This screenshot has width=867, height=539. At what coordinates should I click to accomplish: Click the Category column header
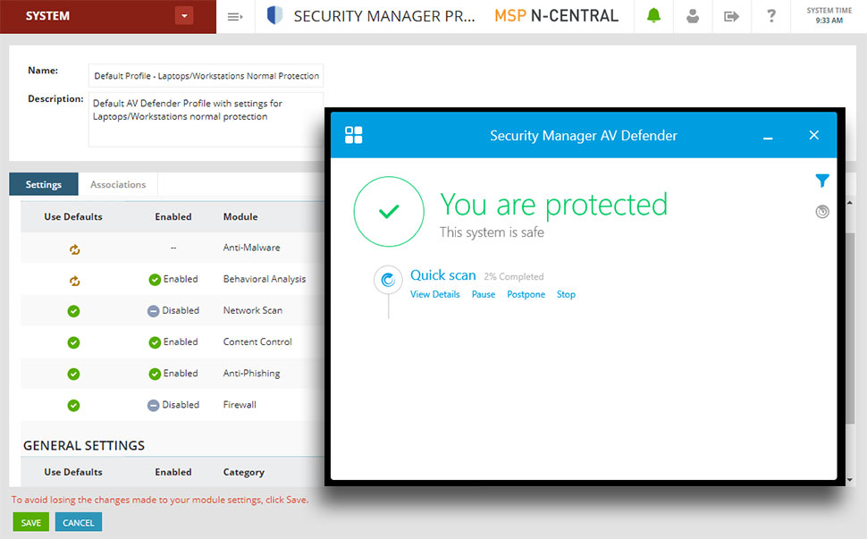(244, 472)
